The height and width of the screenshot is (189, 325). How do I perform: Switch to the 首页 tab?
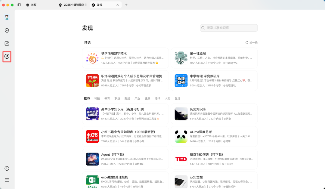coord(33,5)
